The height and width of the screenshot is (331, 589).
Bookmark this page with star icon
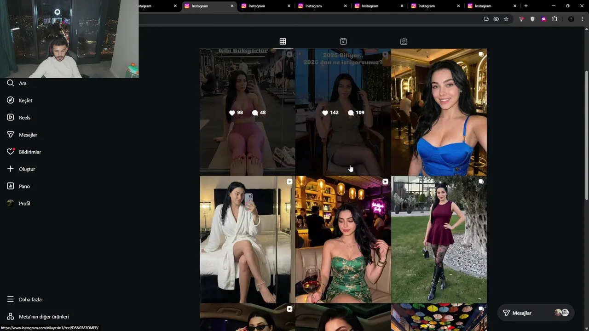(x=506, y=19)
